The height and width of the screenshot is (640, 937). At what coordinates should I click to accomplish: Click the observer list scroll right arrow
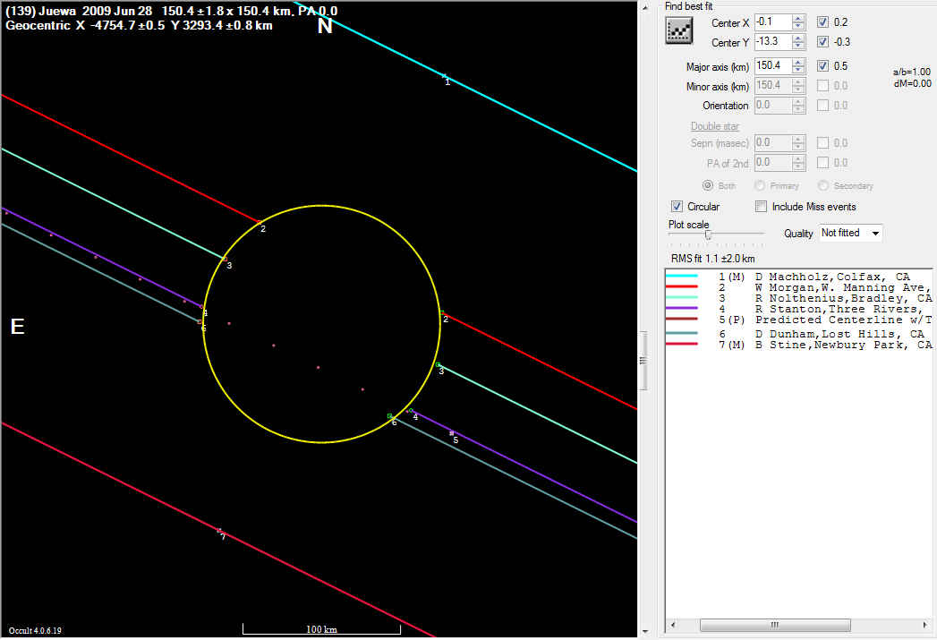tap(925, 625)
